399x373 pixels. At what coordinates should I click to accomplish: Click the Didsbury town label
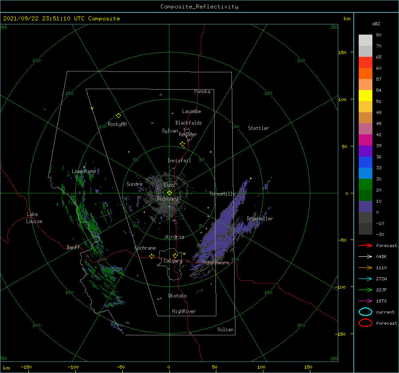[168, 199]
